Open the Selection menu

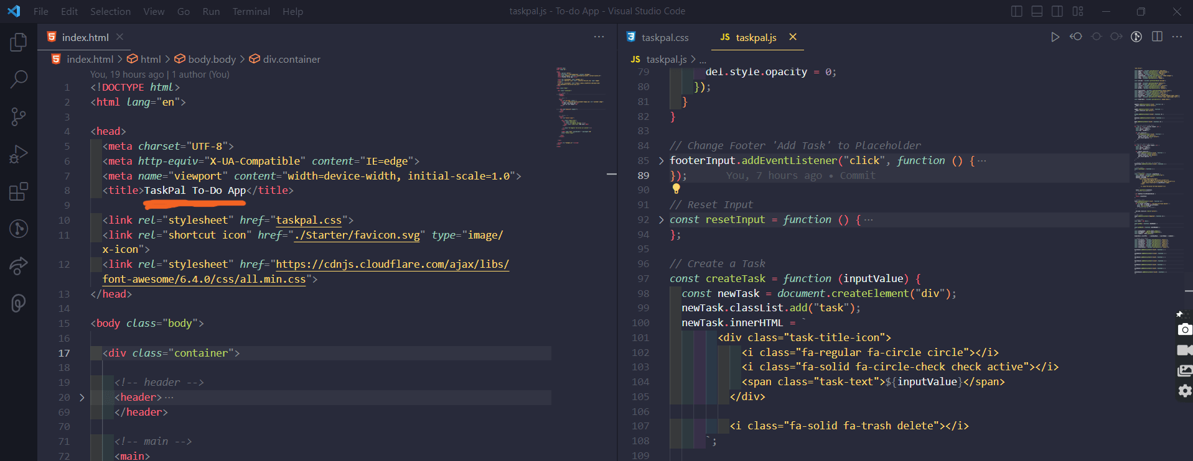click(x=110, y=11)
